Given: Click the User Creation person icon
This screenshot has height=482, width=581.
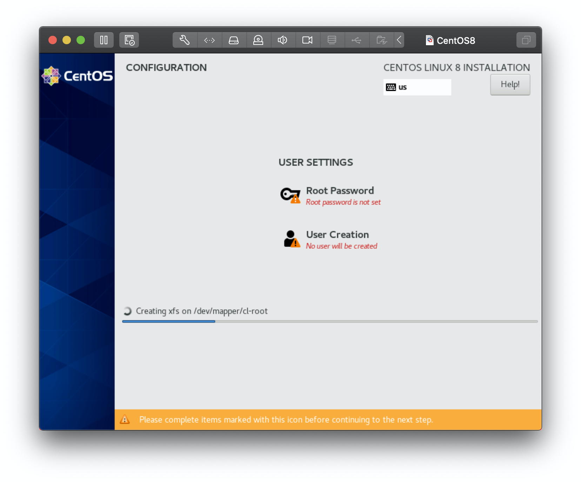Looking at the screenshot, I should (x=292, y=239).
